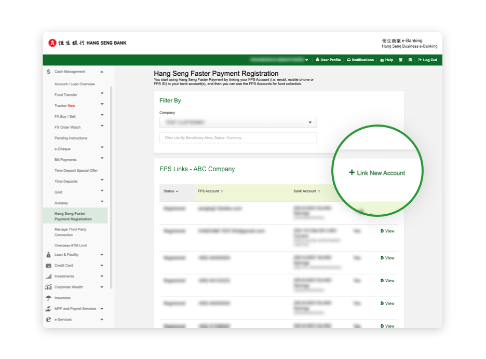486x359 pixels.
Task: Click the Corporate Wealth icon
Action: (x=48, y=287)
